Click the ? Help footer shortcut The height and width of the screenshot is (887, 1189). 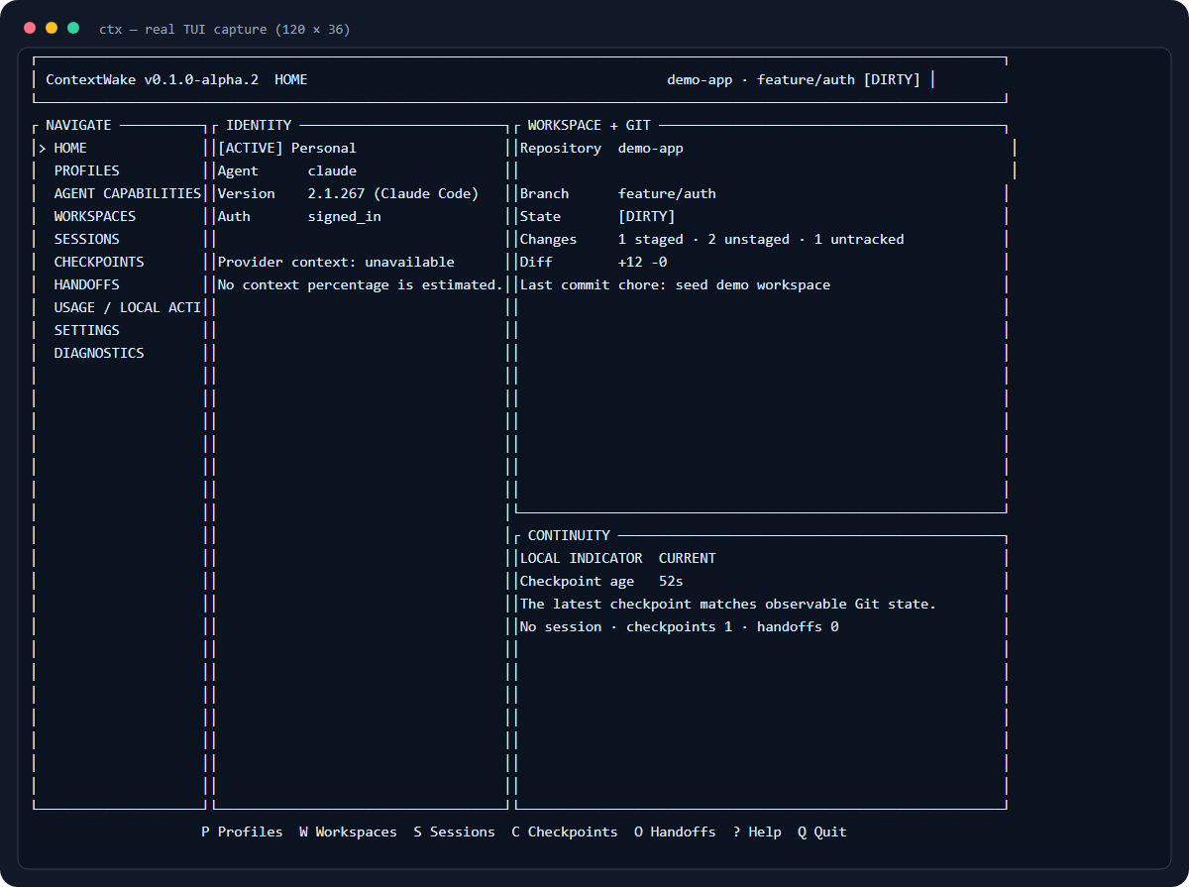[757, 832]
